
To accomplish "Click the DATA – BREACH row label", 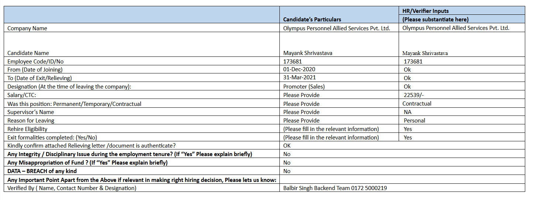I will pyautogui.click(x=42, y=171).
